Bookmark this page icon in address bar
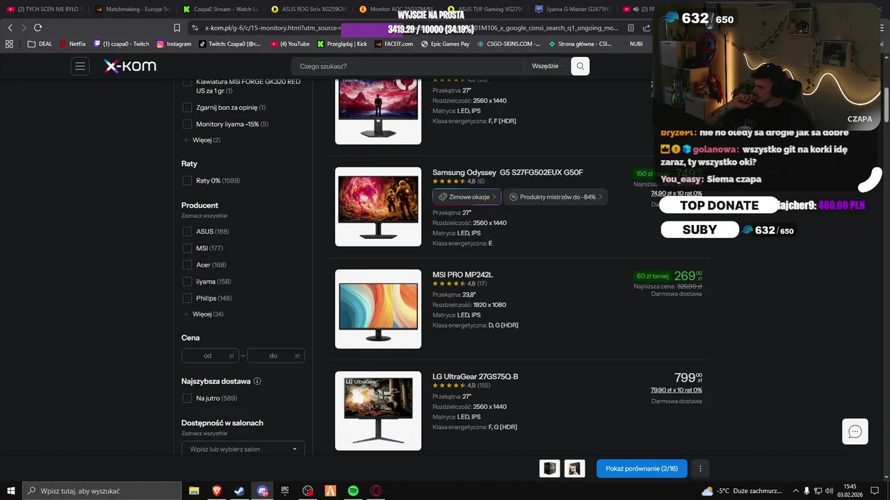 (177, 28)
